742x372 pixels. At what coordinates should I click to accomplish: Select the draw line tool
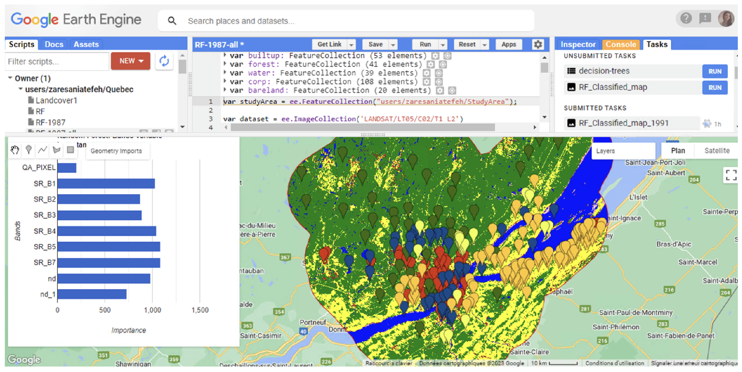(x=42, y=150)
